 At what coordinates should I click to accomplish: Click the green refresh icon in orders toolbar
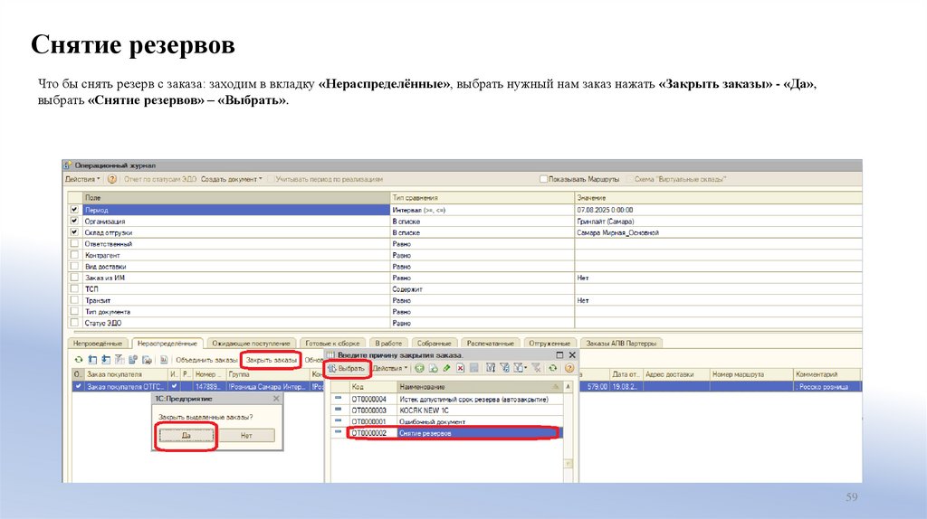click(x=78, y=360)
